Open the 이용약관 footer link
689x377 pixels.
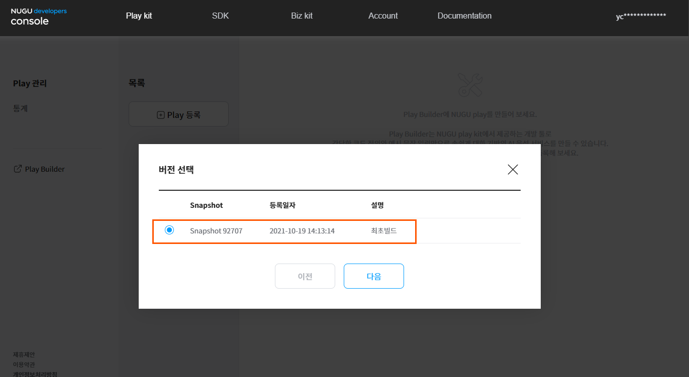click(x=24, y=364)
